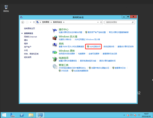Open the 管理工具 gear icon
Viewport: 153px width, 118px height.
[55, 66]
